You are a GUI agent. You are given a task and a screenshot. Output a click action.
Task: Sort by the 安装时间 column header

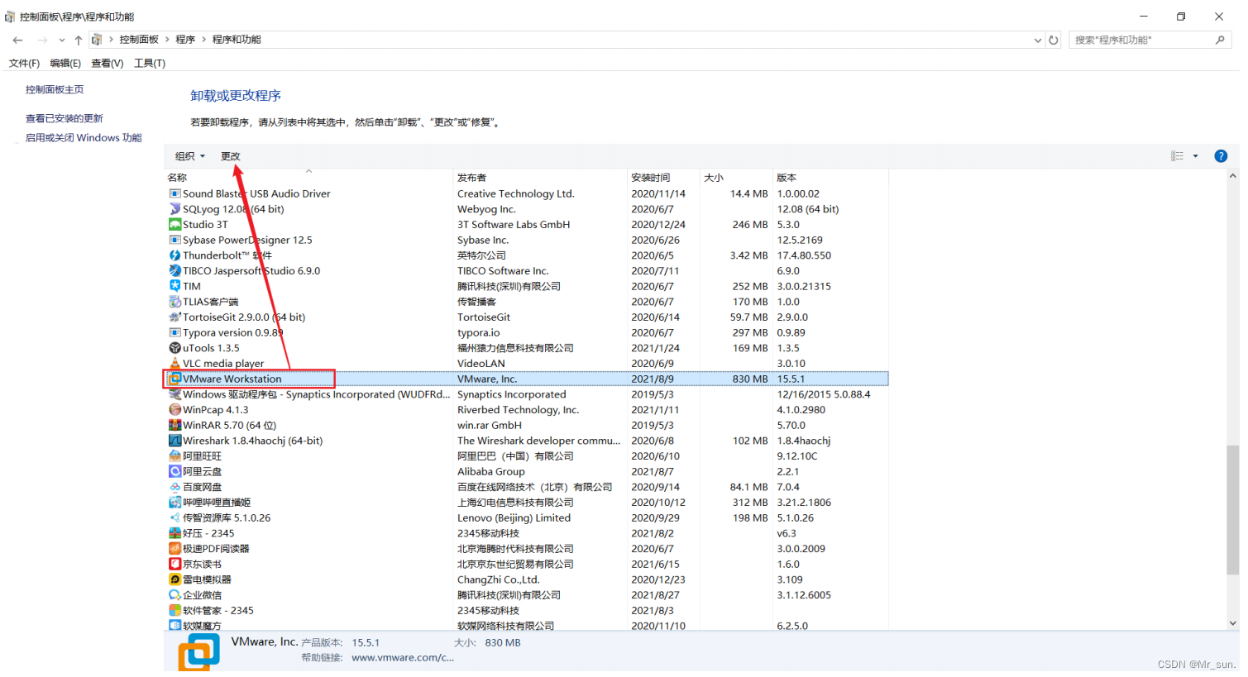click(x=663, y=177)
